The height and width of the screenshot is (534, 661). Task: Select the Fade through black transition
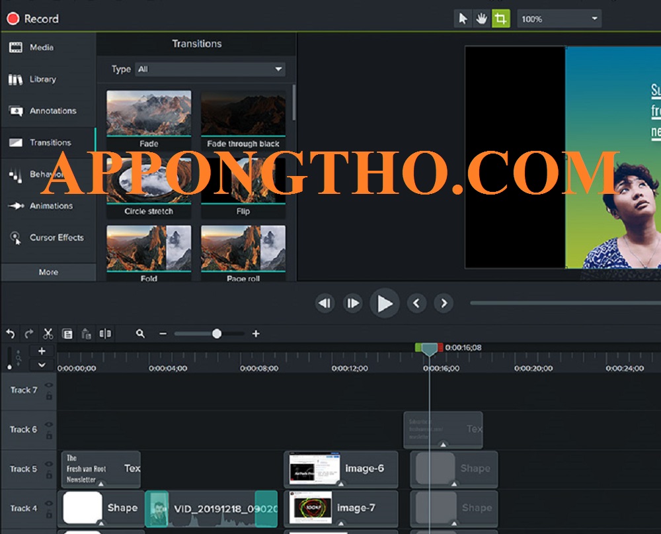[243, 114]
